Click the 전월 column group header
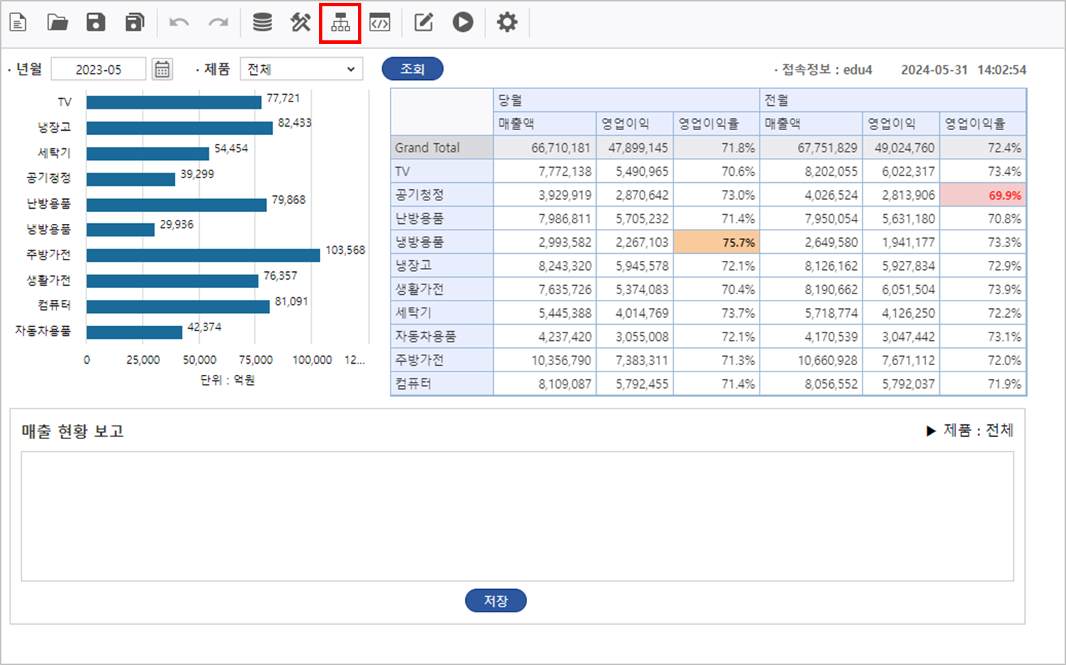 [893, 100]
